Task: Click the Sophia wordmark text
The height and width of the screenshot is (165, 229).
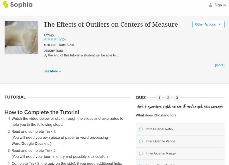Action: [21, 5]
